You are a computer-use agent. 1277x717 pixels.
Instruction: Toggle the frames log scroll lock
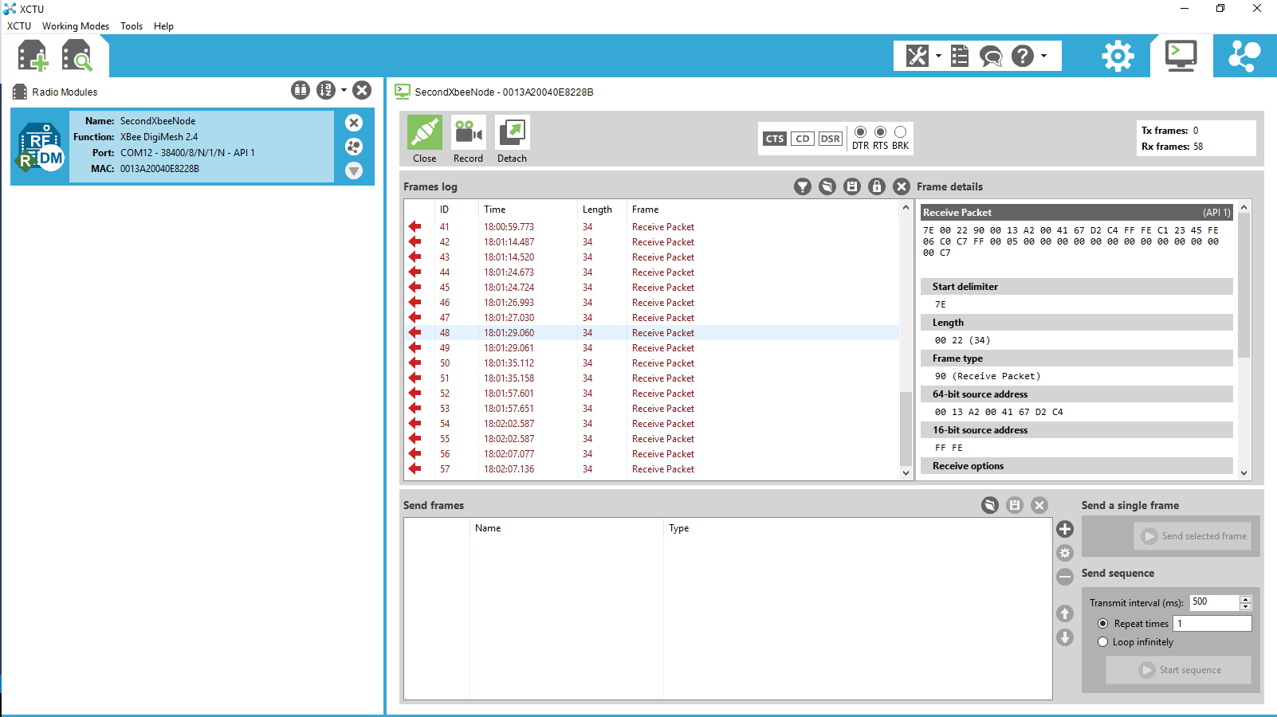click(877, 186)
